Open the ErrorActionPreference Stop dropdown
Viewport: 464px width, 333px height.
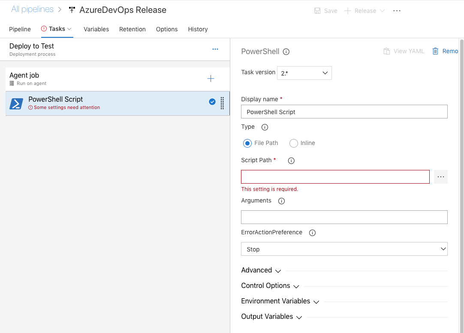(344, 249)
